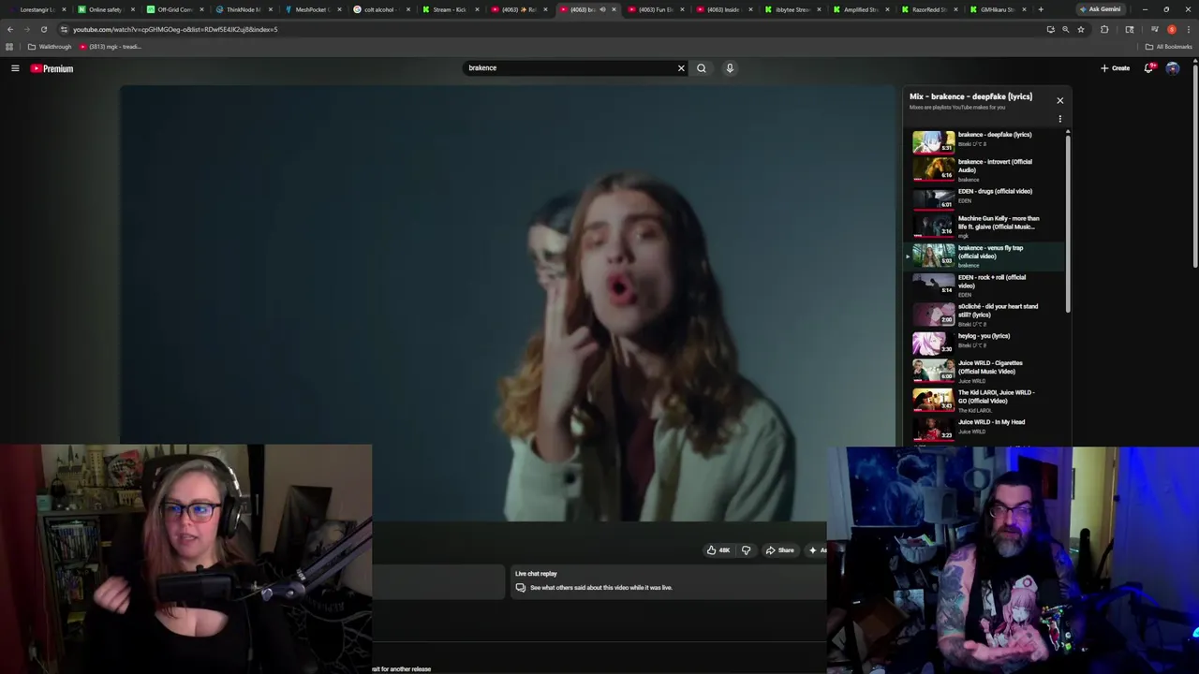1199x674 pixels.
Task: Open the bookmarks bar apps grid icon
Action: coord(9,47)
